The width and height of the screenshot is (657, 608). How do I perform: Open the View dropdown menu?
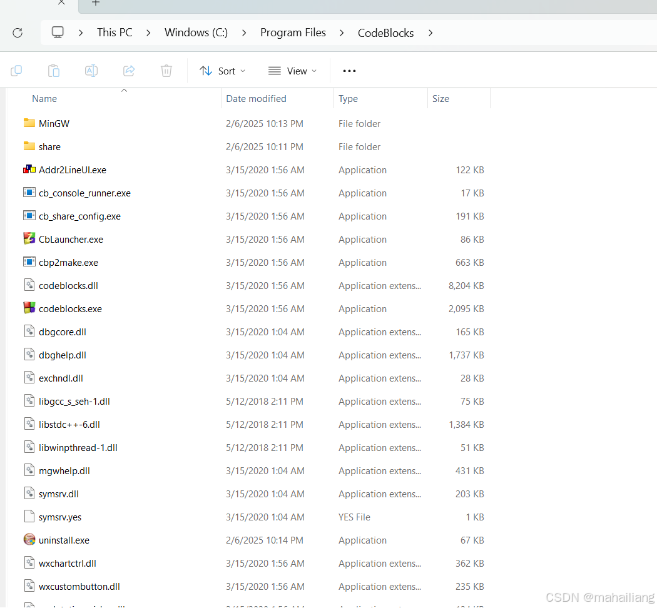(x=292, y=71)
